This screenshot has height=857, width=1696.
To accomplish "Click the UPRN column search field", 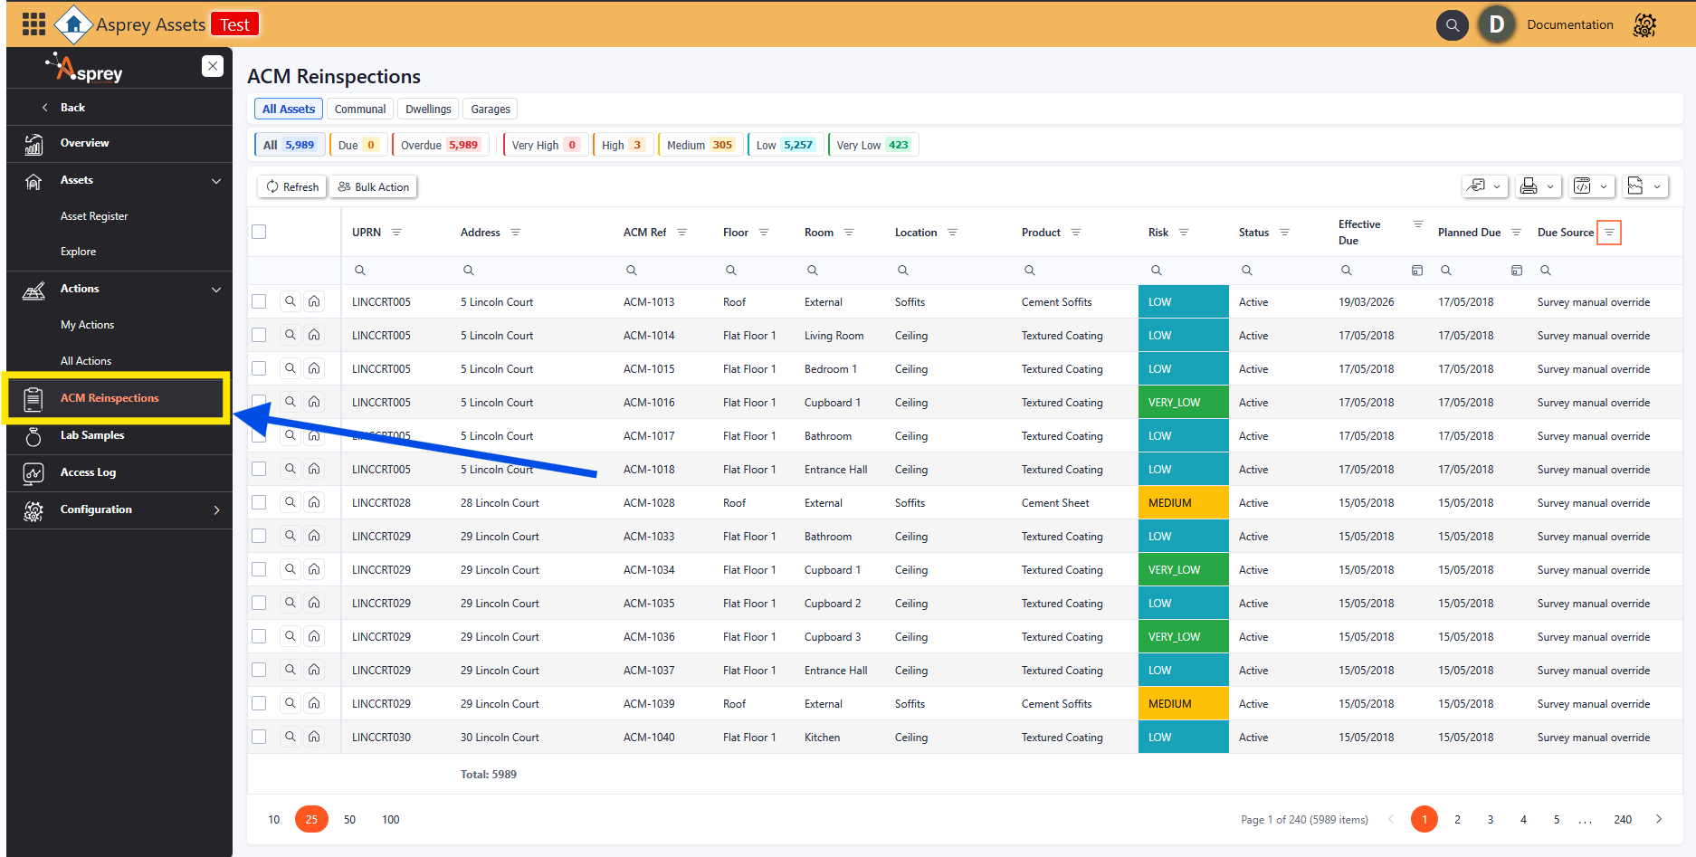I will [x=398, y=271].
